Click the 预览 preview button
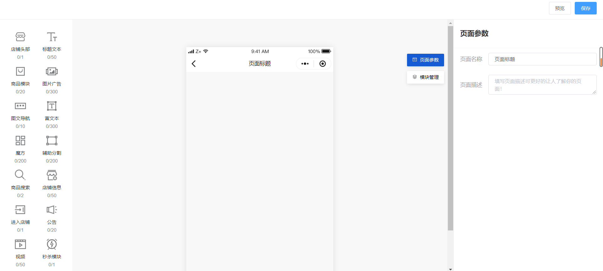This screenshot has height=271, width=603. [x=560, y=8]
